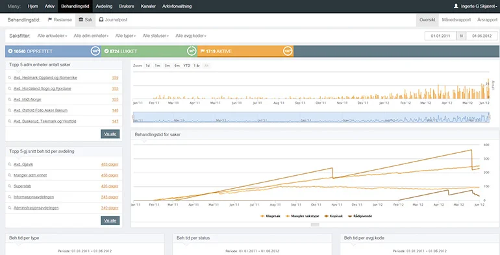
Task: Open Hjem in the top menu
Action: (33, 6)
